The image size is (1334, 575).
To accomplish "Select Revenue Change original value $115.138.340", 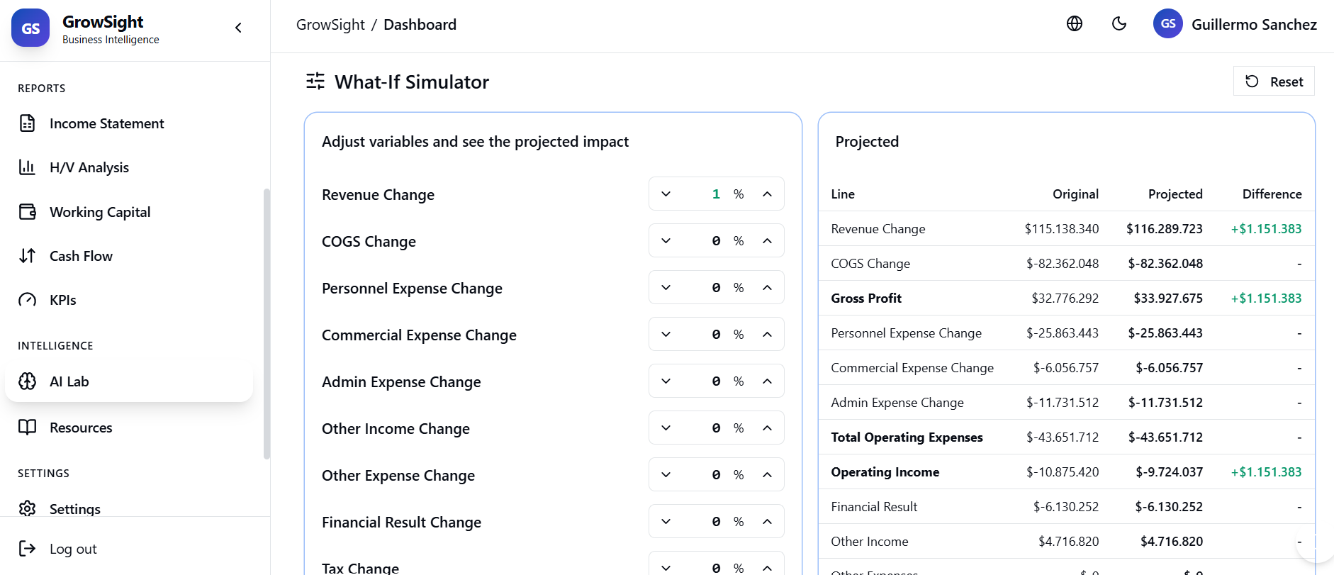I will coord(1061,229).
